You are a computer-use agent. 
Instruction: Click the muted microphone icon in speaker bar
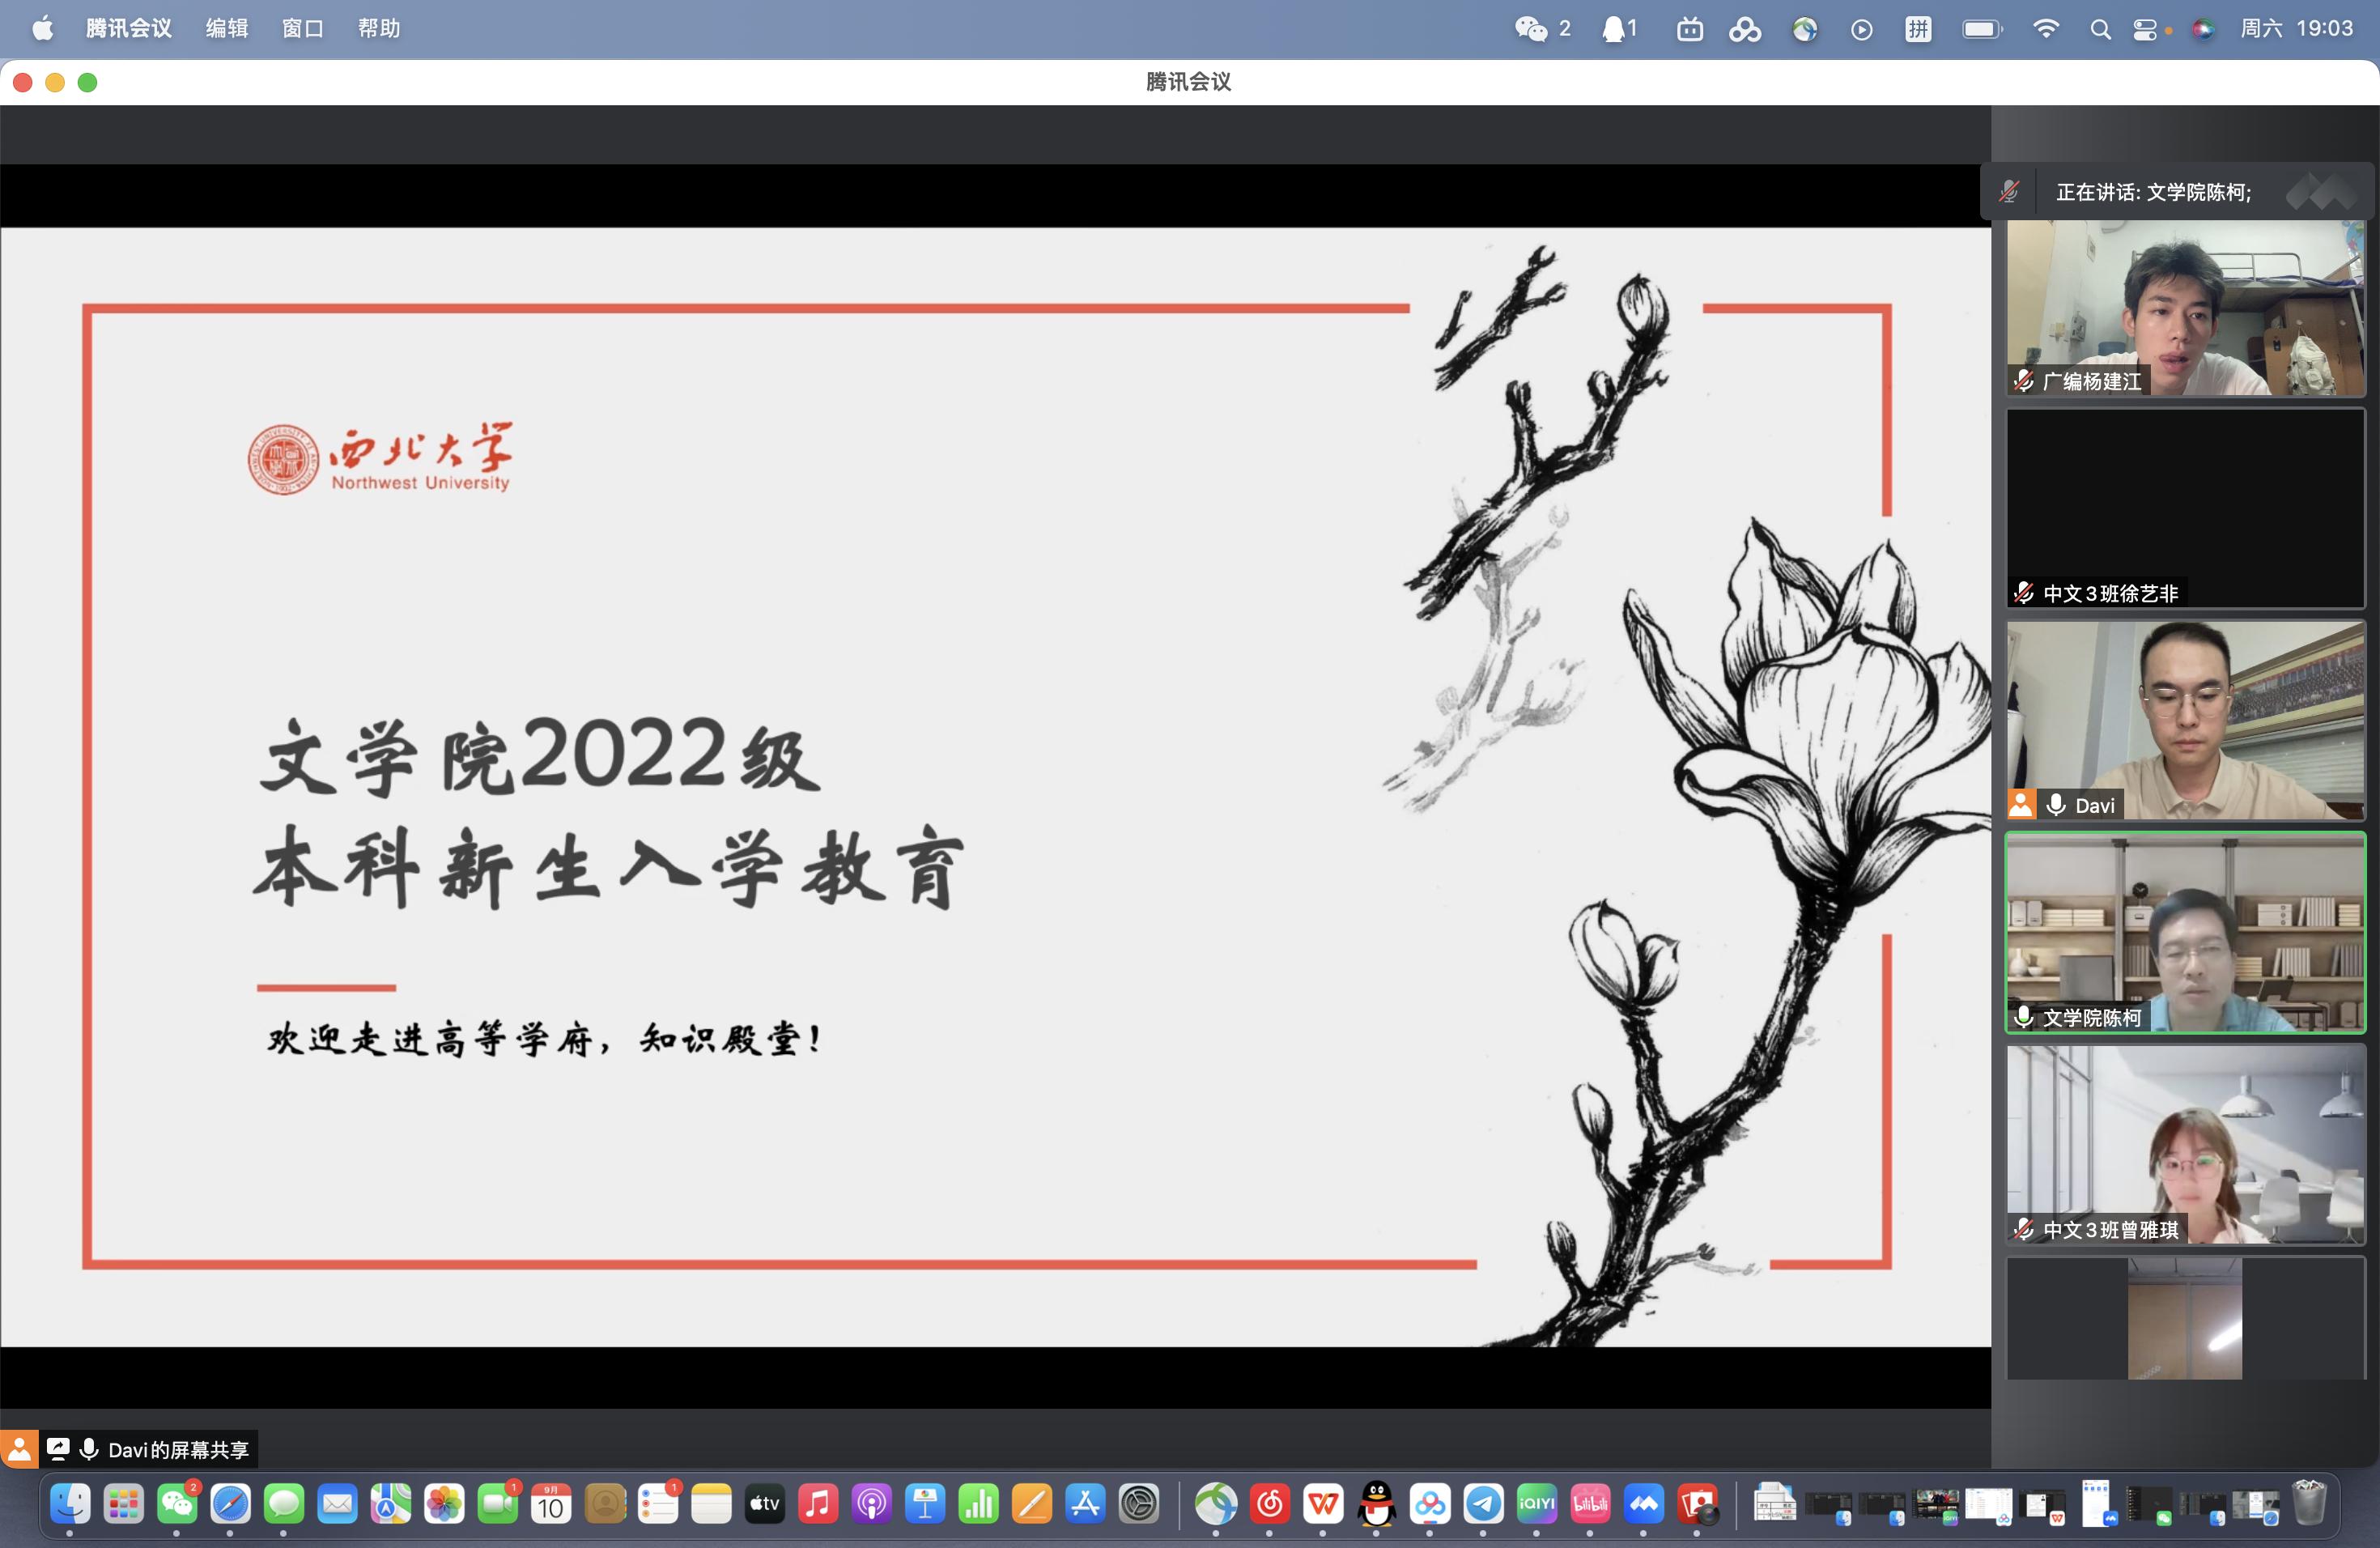(x=2008, y=191)
